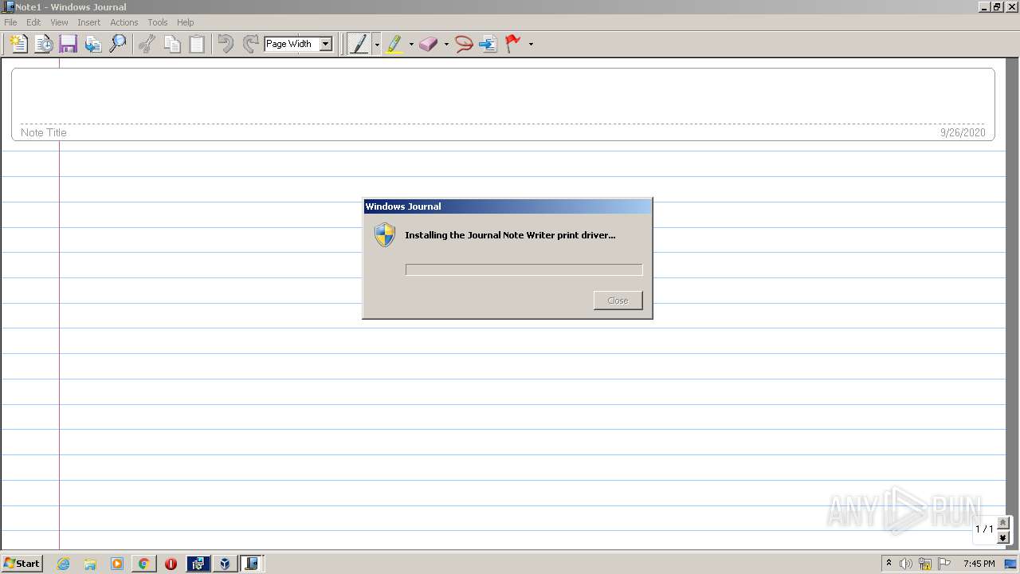Select the Pen tool
1020x574 pixels.
pos(359,44)
